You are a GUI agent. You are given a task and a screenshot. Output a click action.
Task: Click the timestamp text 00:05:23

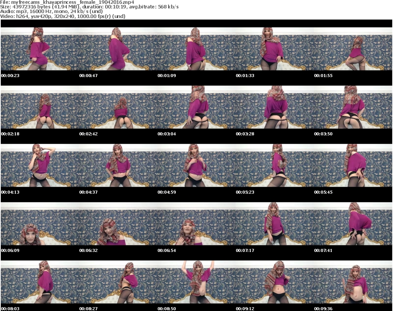245,192
